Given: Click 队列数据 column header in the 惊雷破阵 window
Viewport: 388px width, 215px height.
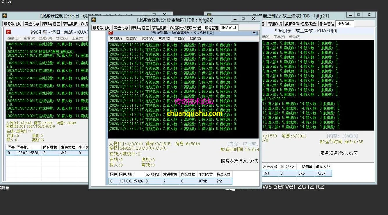Looking at the screenshot, I should point(153,174).
